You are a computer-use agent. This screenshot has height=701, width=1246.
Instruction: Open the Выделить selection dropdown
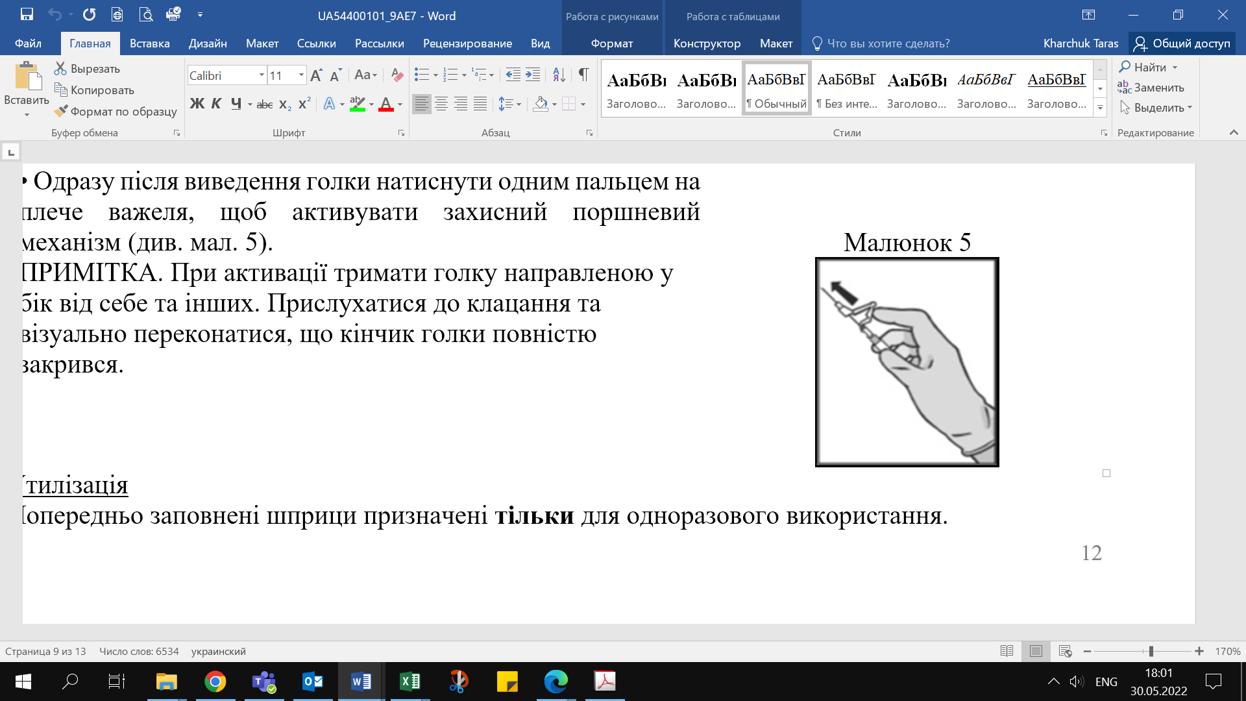coord(1156,108)
